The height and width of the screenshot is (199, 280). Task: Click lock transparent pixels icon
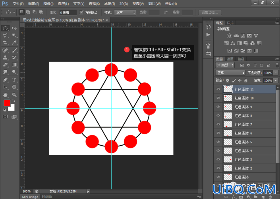point(228,80)
